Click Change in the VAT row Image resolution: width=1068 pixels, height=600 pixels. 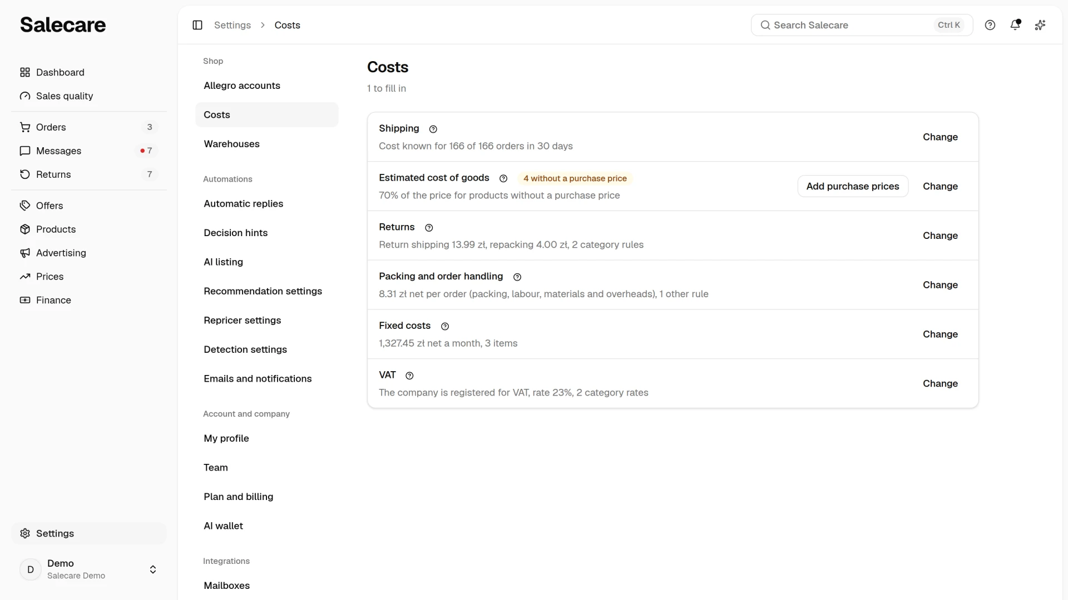tap(940, 384)
